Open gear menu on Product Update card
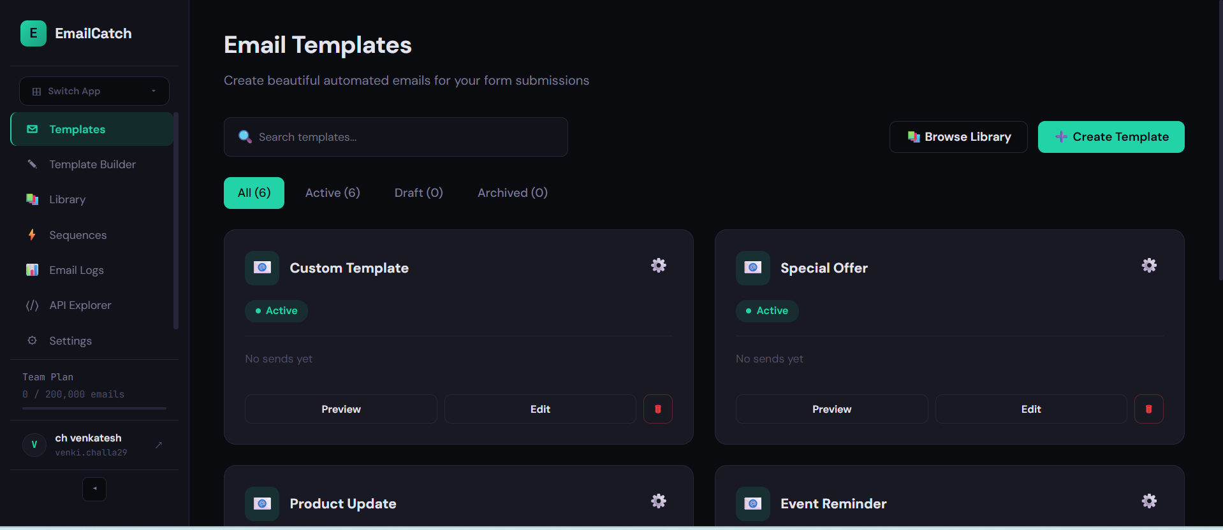The width and height of the screenshot is (1223, 530). pyautogui.click(x=658, y=501)
